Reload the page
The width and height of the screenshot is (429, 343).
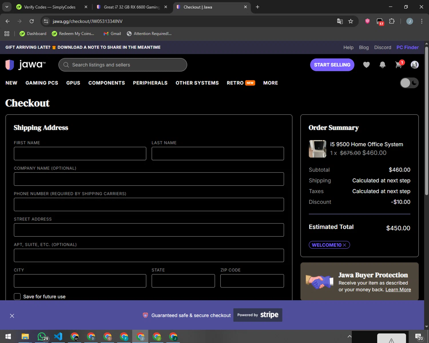pos(32,21)
